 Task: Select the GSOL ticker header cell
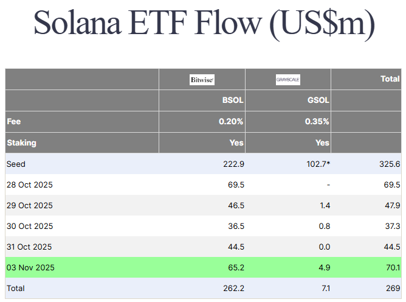[319, 100]
